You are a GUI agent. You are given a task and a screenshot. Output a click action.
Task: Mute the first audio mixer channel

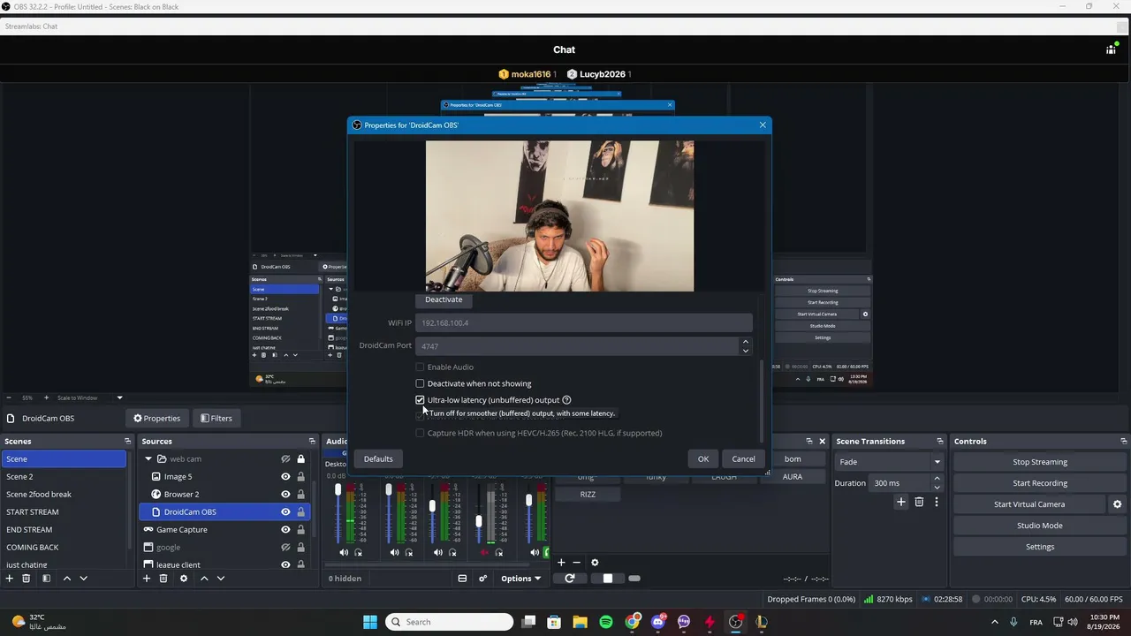coord(344,553)
